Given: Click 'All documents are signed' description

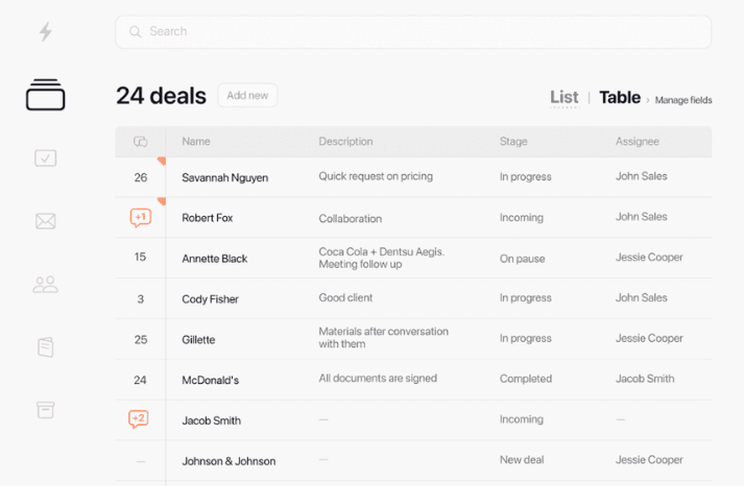Looking at the screenshot, I should pyautogui.click(x=378, y=378).
